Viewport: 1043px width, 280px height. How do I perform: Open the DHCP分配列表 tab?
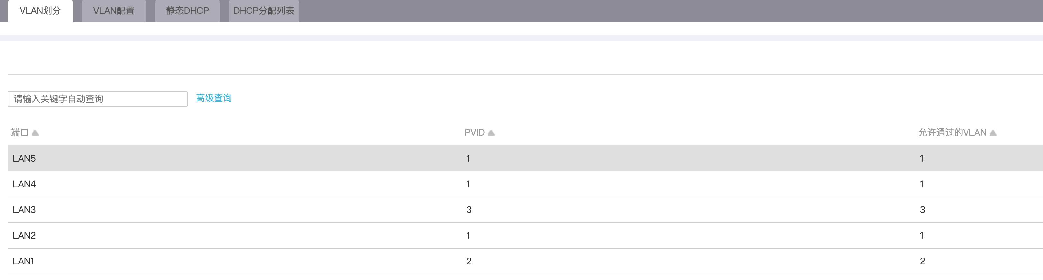click(264, 11)
